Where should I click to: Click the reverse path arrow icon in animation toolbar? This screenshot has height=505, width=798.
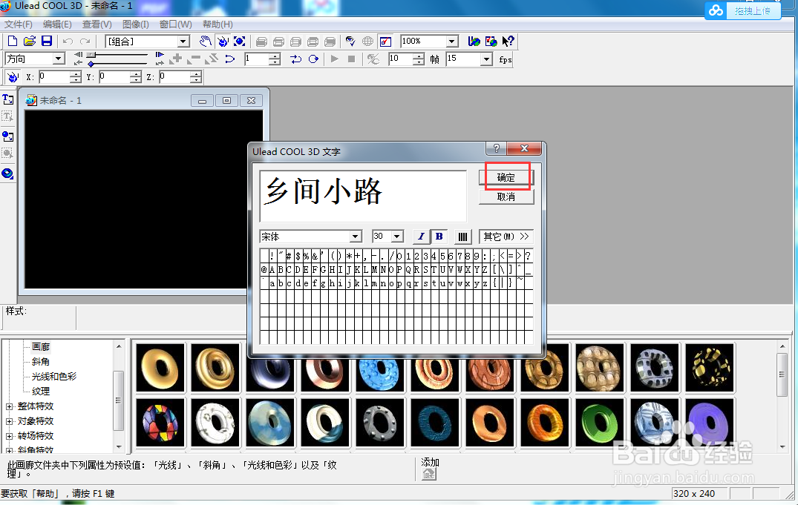pos(230,59)
